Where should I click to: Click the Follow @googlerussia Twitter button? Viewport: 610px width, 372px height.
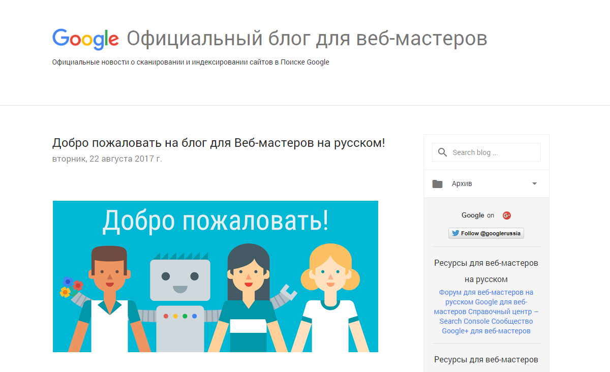coord(486,233)
